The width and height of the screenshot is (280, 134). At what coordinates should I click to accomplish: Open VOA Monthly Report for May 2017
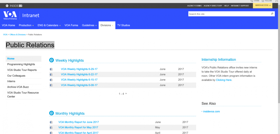(78, 128)
